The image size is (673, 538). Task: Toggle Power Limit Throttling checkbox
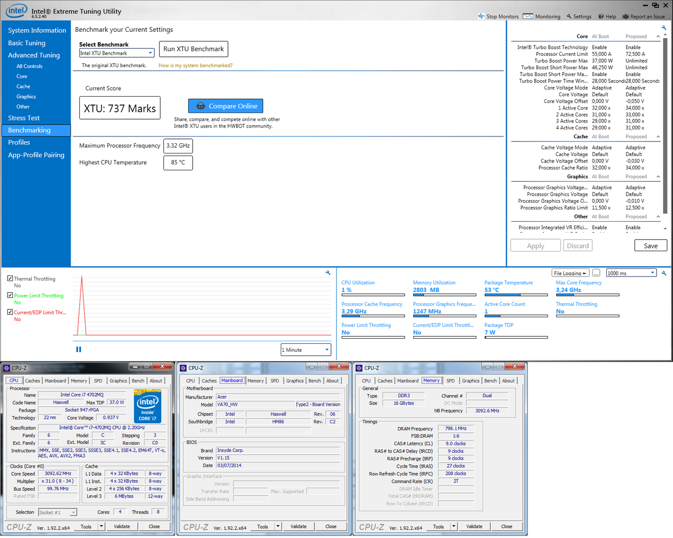pos(10,295)
